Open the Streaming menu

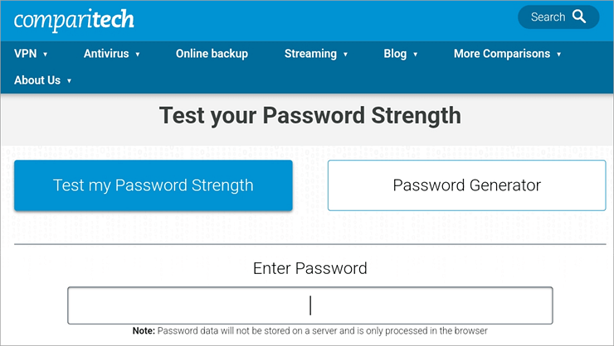310,54
